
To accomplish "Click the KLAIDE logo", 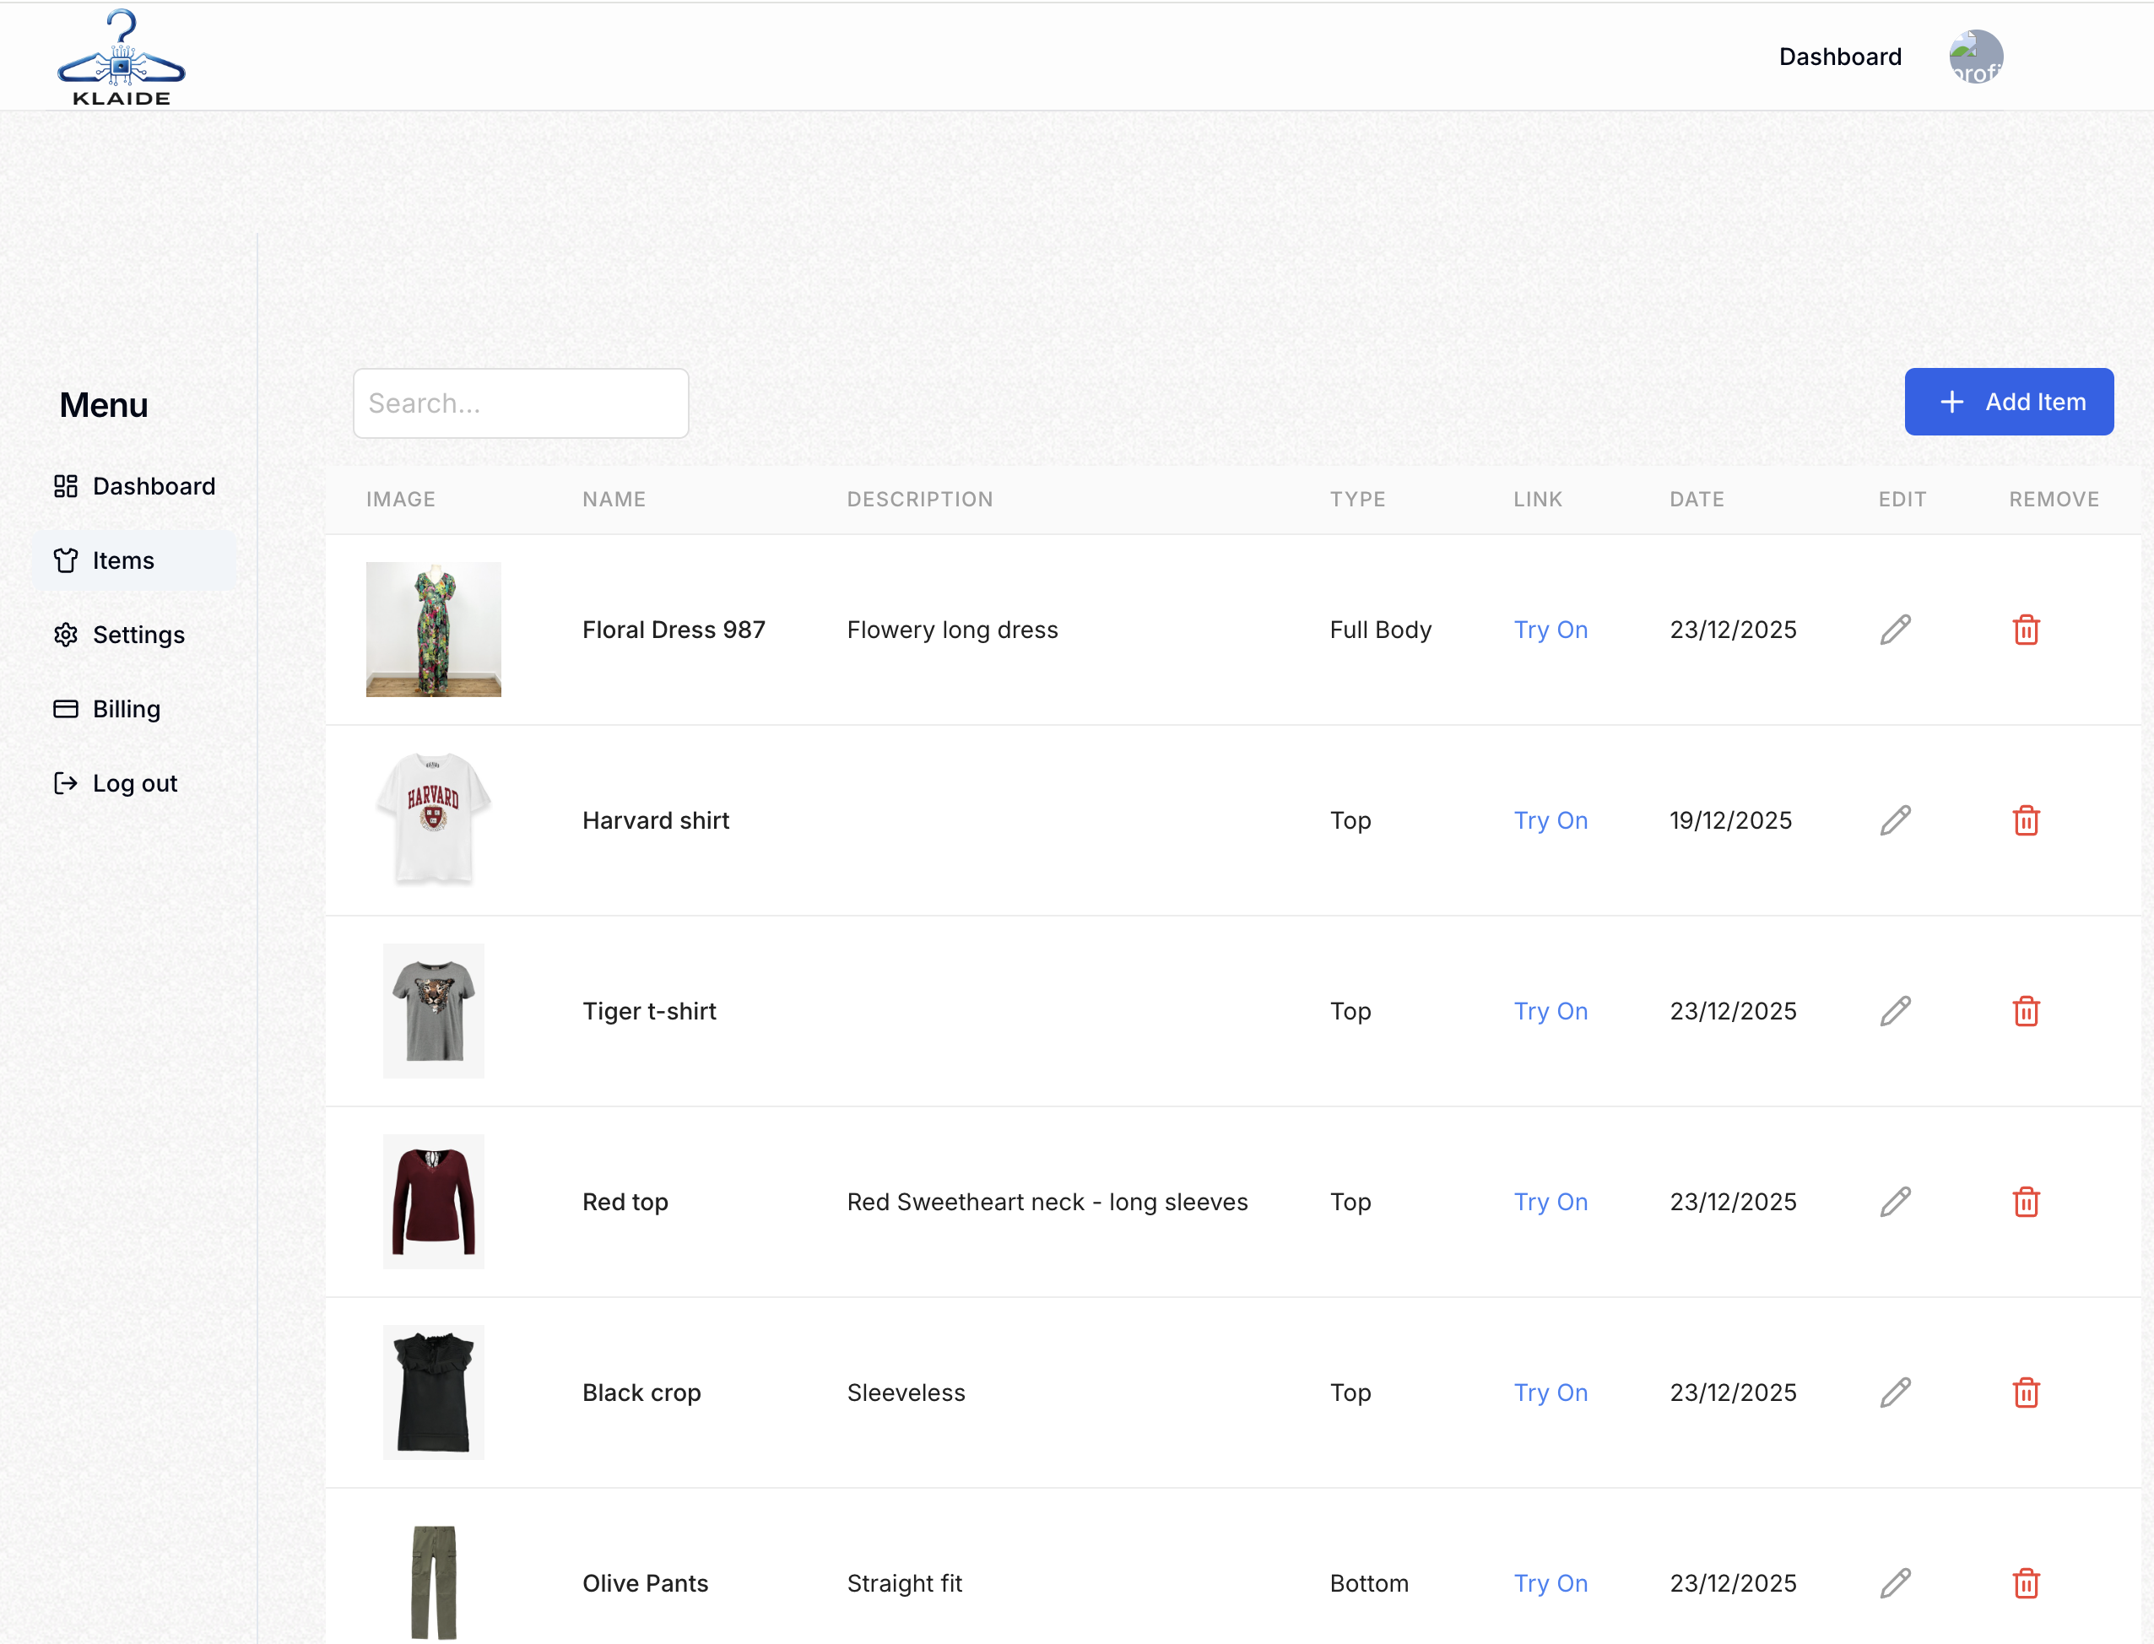I will pos(121,56).
